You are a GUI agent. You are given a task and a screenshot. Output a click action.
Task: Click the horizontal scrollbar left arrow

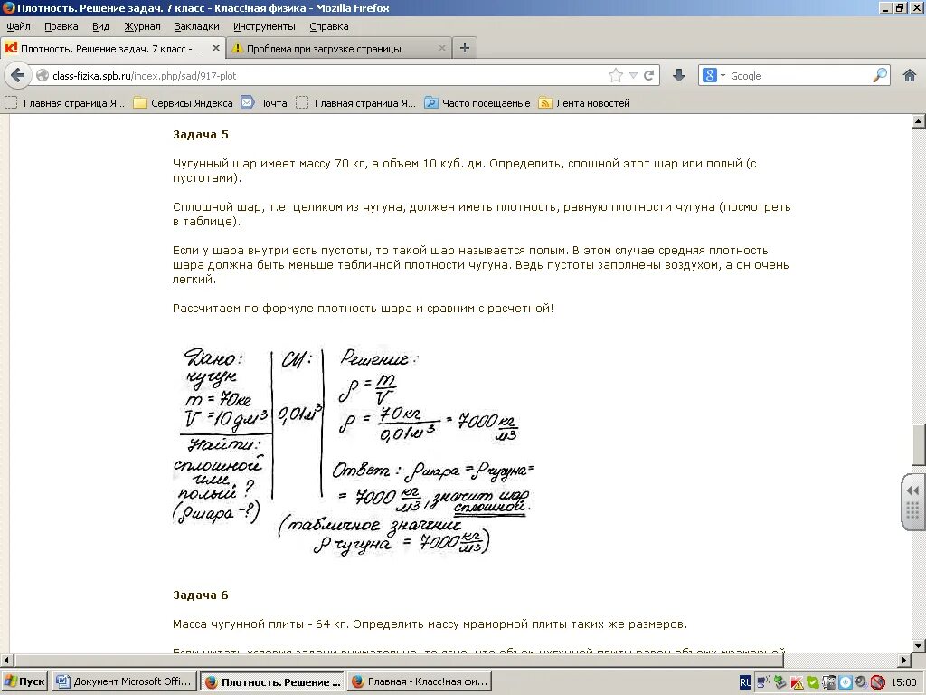click(6, 660)
